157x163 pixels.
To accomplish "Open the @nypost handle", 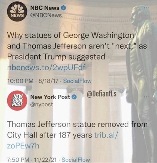I will [x=41, y=105].
